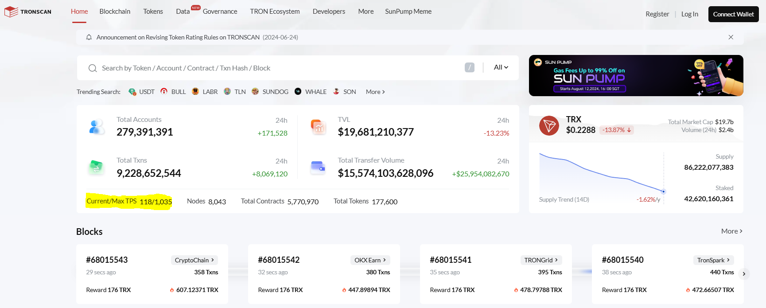Screen dimensions: 766x308
Task: Expand the CryptoChain producer chip
Action: 194,260
